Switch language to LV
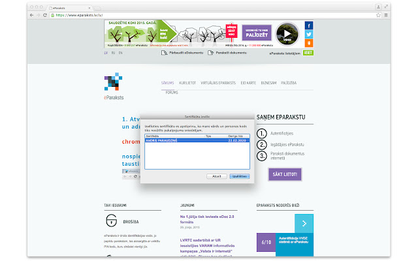The image size is (418, 261). (x=106, y=53)
